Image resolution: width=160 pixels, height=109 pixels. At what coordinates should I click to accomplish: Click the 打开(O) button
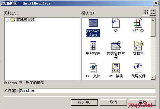tap(85, 102)
